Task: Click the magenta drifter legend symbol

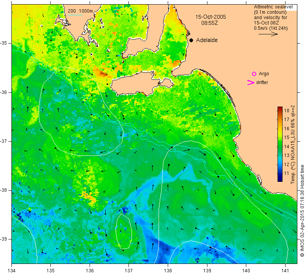Action: (x=251, y=82)
